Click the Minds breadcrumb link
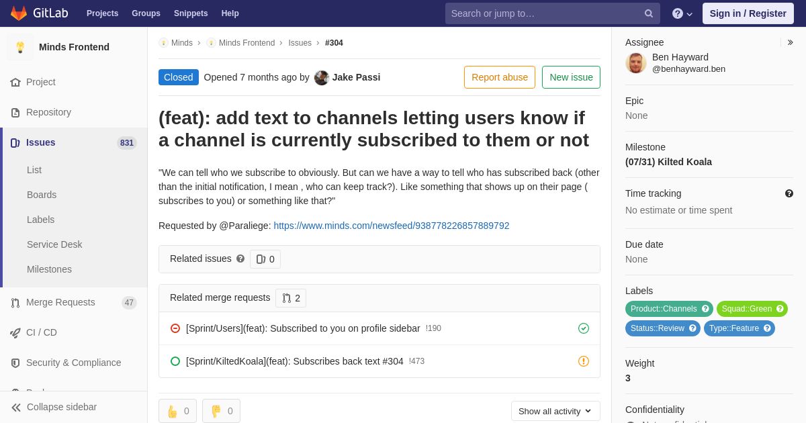This screenshot has height=423, width=806. point(182,43)
